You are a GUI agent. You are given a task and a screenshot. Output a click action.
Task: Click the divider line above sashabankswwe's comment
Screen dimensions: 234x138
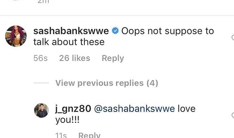point(117,15)
